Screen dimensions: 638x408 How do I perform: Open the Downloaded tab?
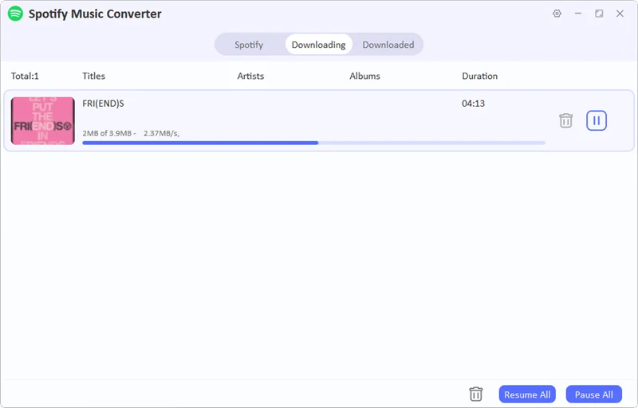pyautogui.click(x=388, y=45)
